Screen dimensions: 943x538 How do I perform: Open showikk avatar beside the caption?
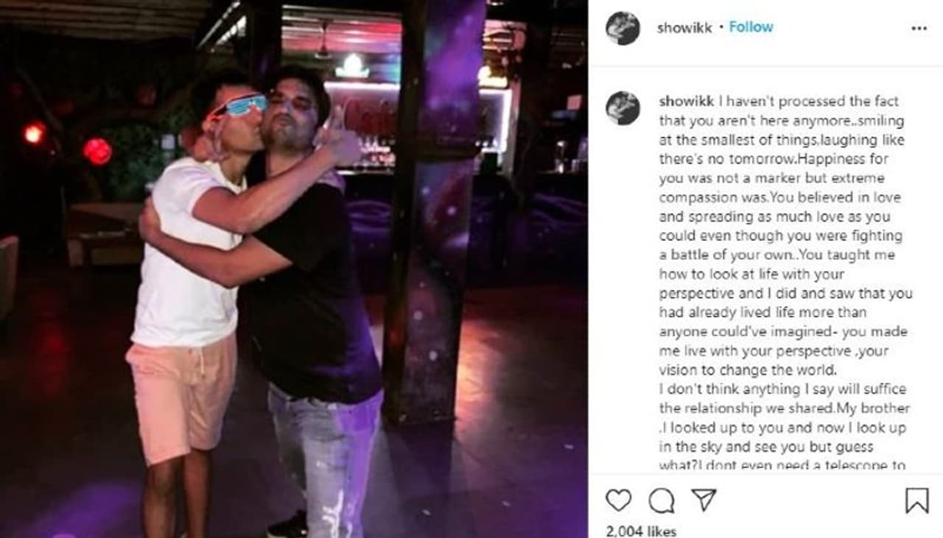pyautogui.click(x=623, y=107)
